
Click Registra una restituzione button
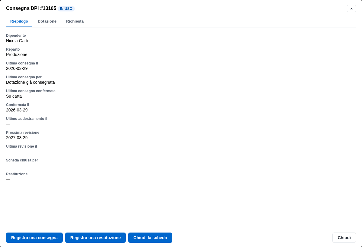pyautogui.click(x=95, y=238)
